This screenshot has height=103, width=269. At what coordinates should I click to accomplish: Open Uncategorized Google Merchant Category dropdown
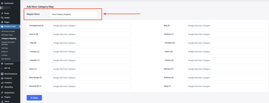click(x=91, y=25)
